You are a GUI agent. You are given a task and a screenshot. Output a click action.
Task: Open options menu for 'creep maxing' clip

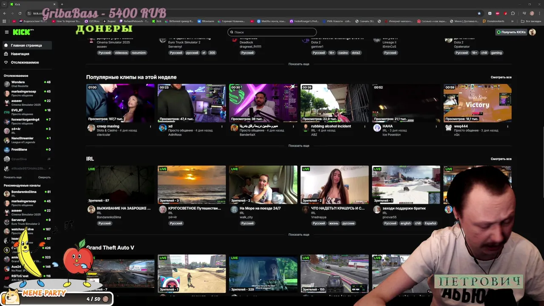click(150, 126)
